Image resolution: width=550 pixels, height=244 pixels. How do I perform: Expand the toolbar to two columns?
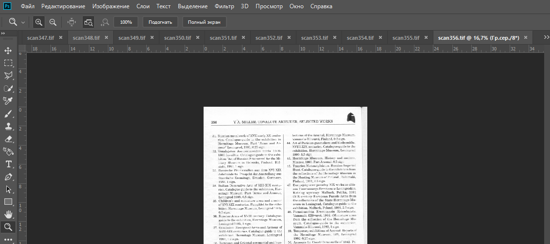3,33
